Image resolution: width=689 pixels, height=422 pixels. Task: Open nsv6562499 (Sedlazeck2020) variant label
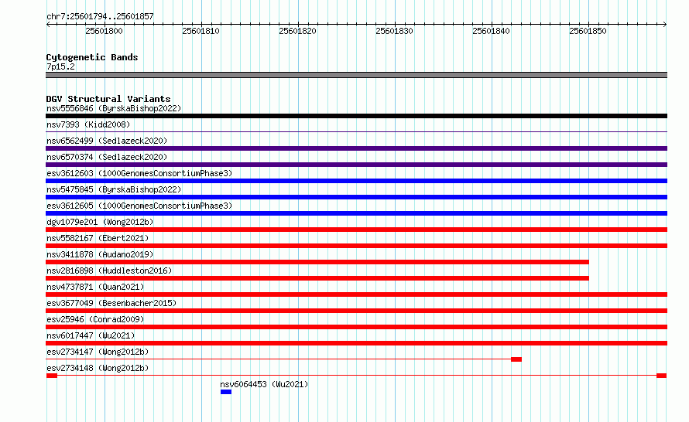click(x=107, y=141)
